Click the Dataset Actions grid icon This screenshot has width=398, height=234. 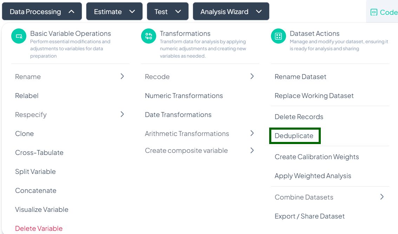(278, 36)
